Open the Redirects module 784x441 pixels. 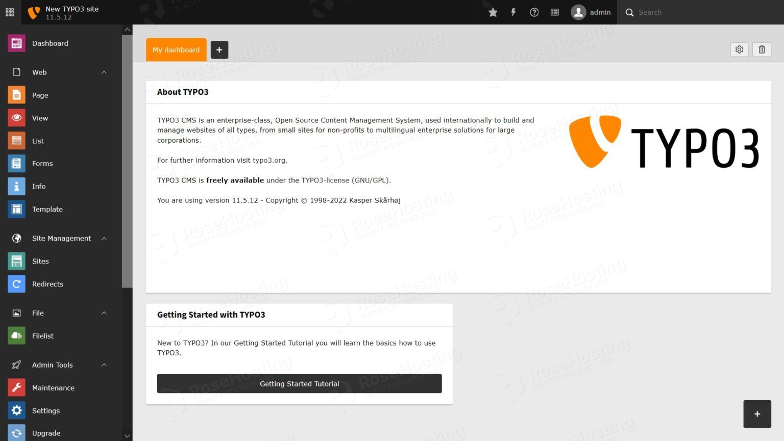click(x=47, y=284)
